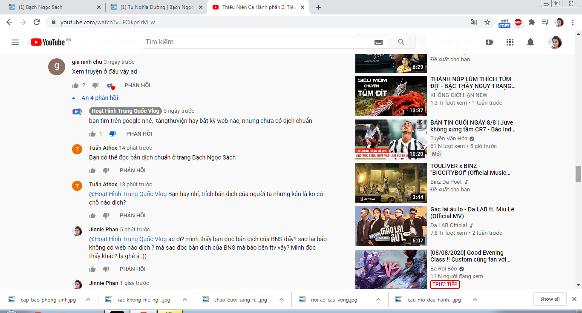Open options for the noi-co-cau-vong.jpg download
582x313 pixels.
(378, 299)
